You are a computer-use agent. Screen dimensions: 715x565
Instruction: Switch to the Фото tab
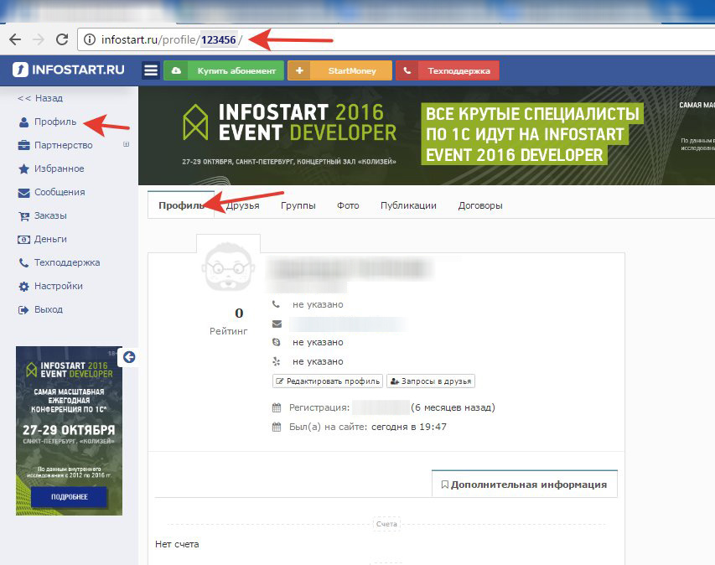tap(348, 205)
